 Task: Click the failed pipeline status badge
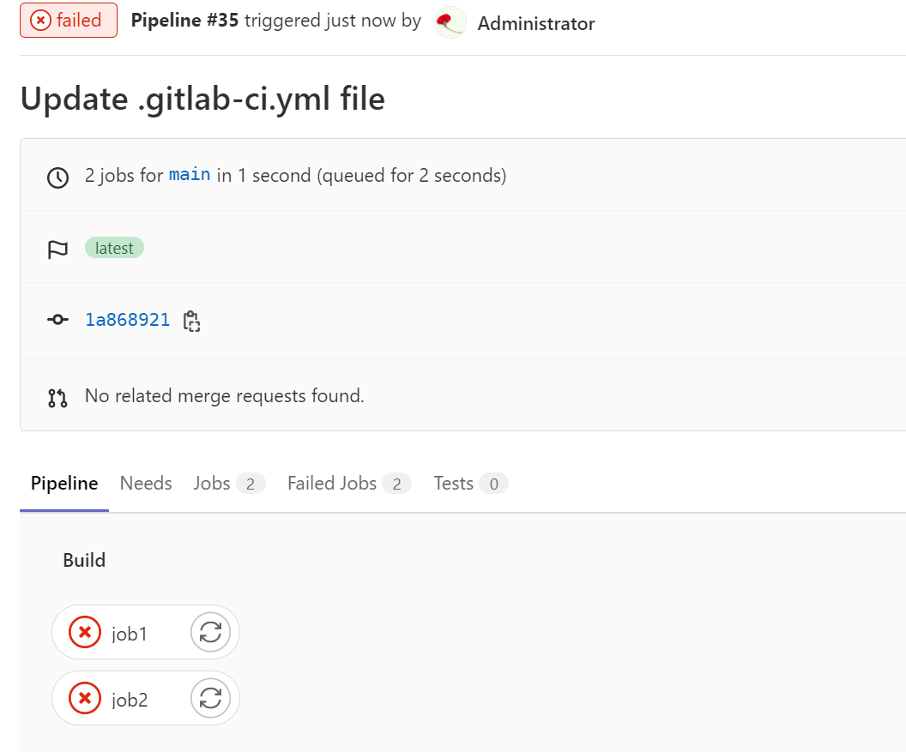(68, 20)
